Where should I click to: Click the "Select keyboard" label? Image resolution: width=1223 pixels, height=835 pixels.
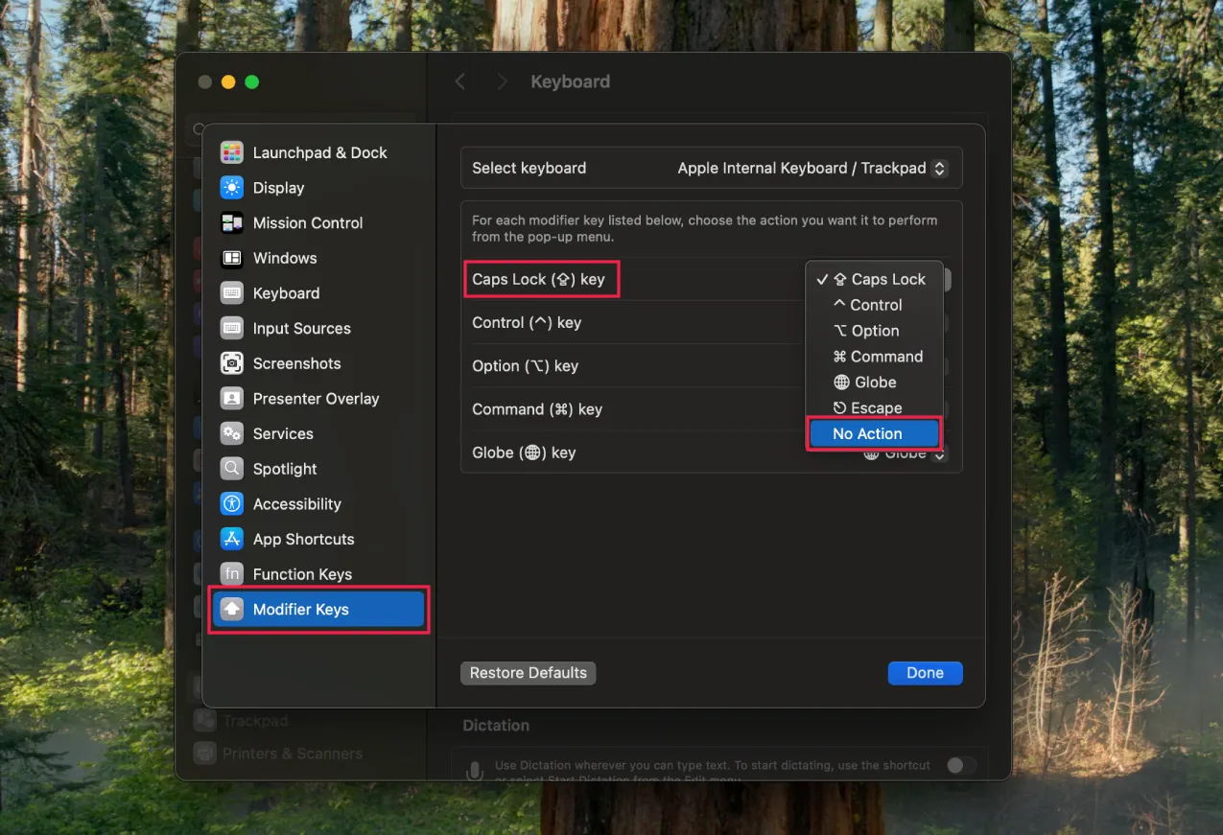pos(529,168)
